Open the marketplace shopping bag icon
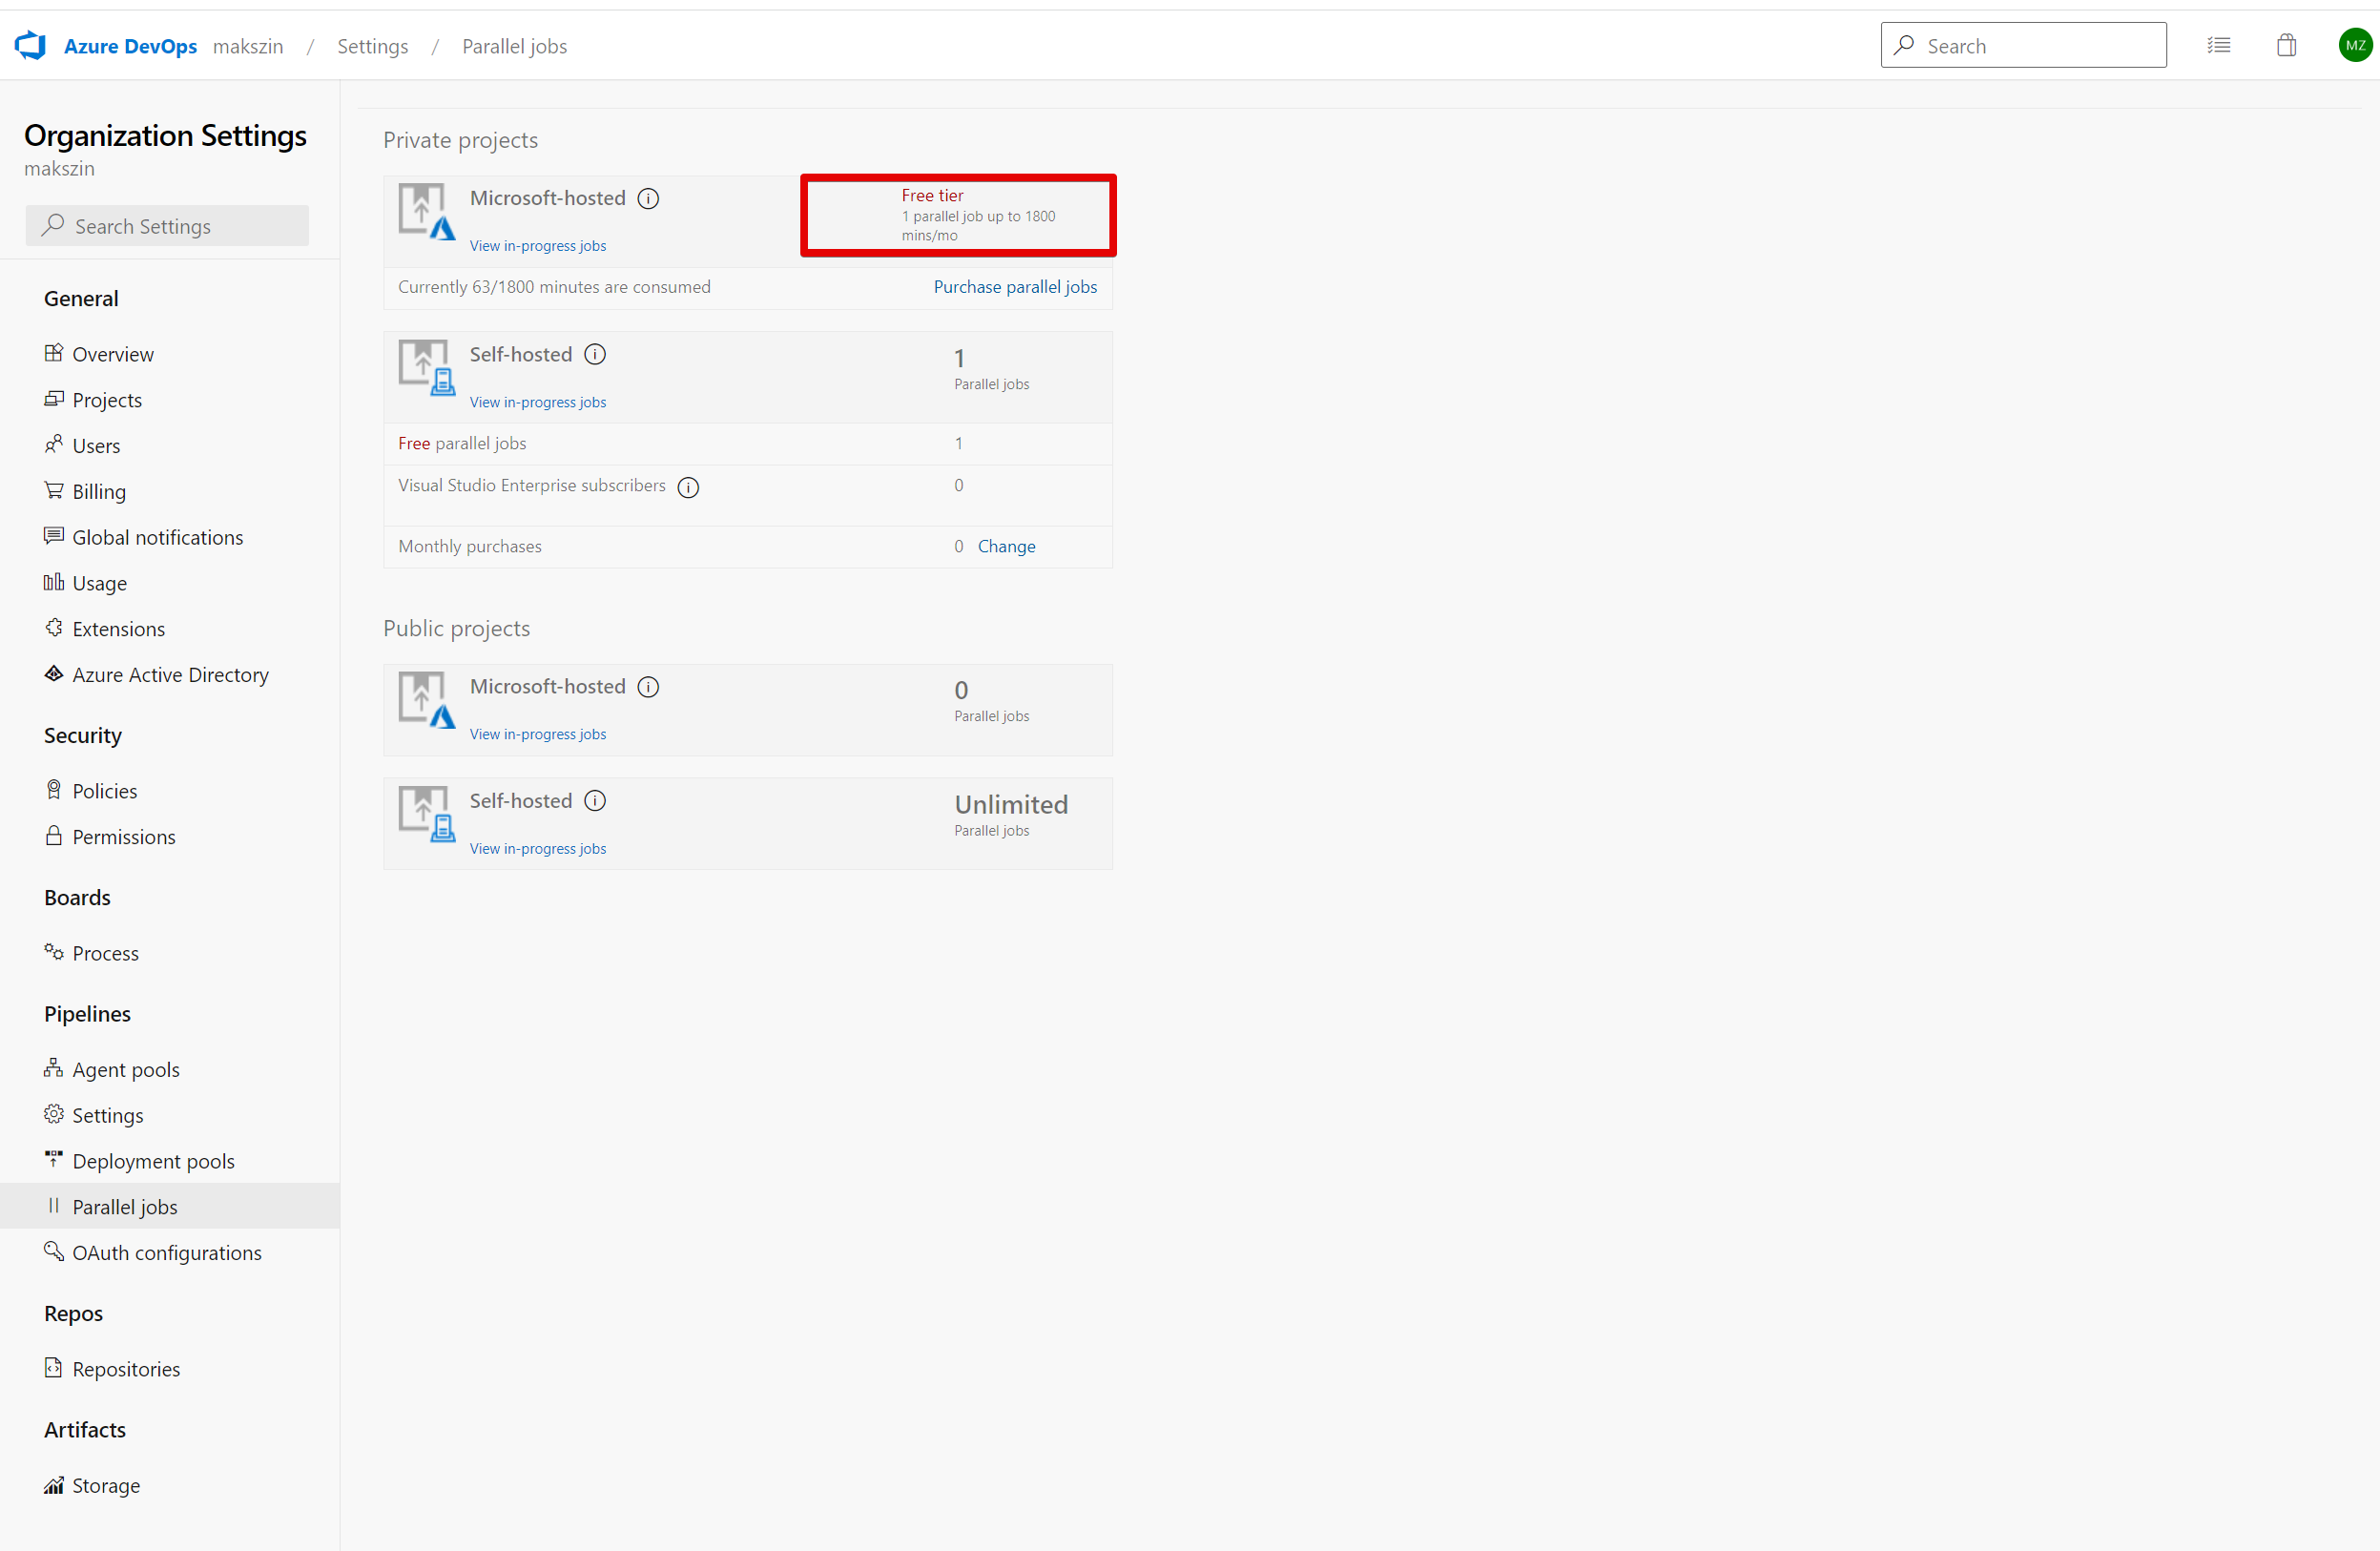Viewport: 2380px width, 1551px height. click(x=2286, y=45)
